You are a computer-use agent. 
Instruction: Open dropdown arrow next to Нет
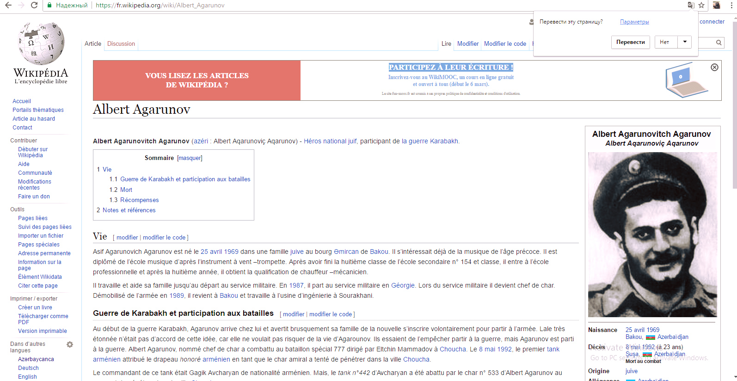click(x=685, y=42)
